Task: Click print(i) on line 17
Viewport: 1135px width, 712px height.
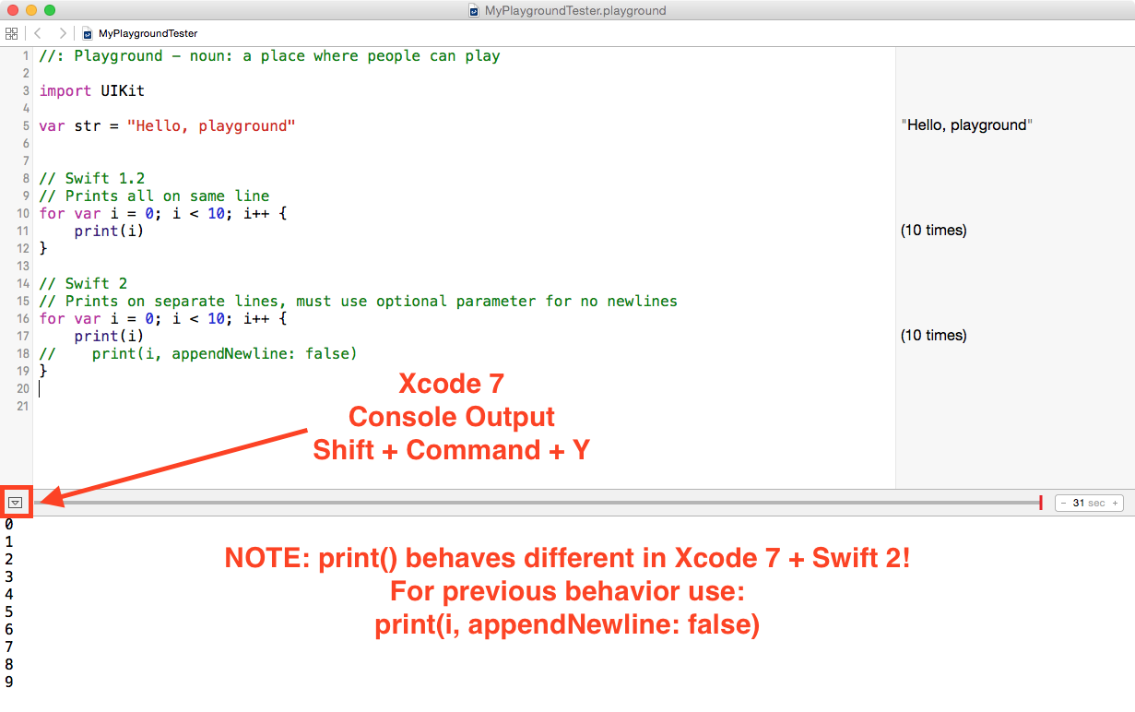Action: 110,336
